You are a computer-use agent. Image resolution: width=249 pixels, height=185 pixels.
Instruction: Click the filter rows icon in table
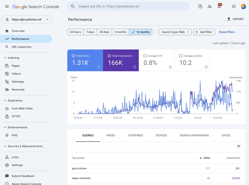(x=239, y=147)
